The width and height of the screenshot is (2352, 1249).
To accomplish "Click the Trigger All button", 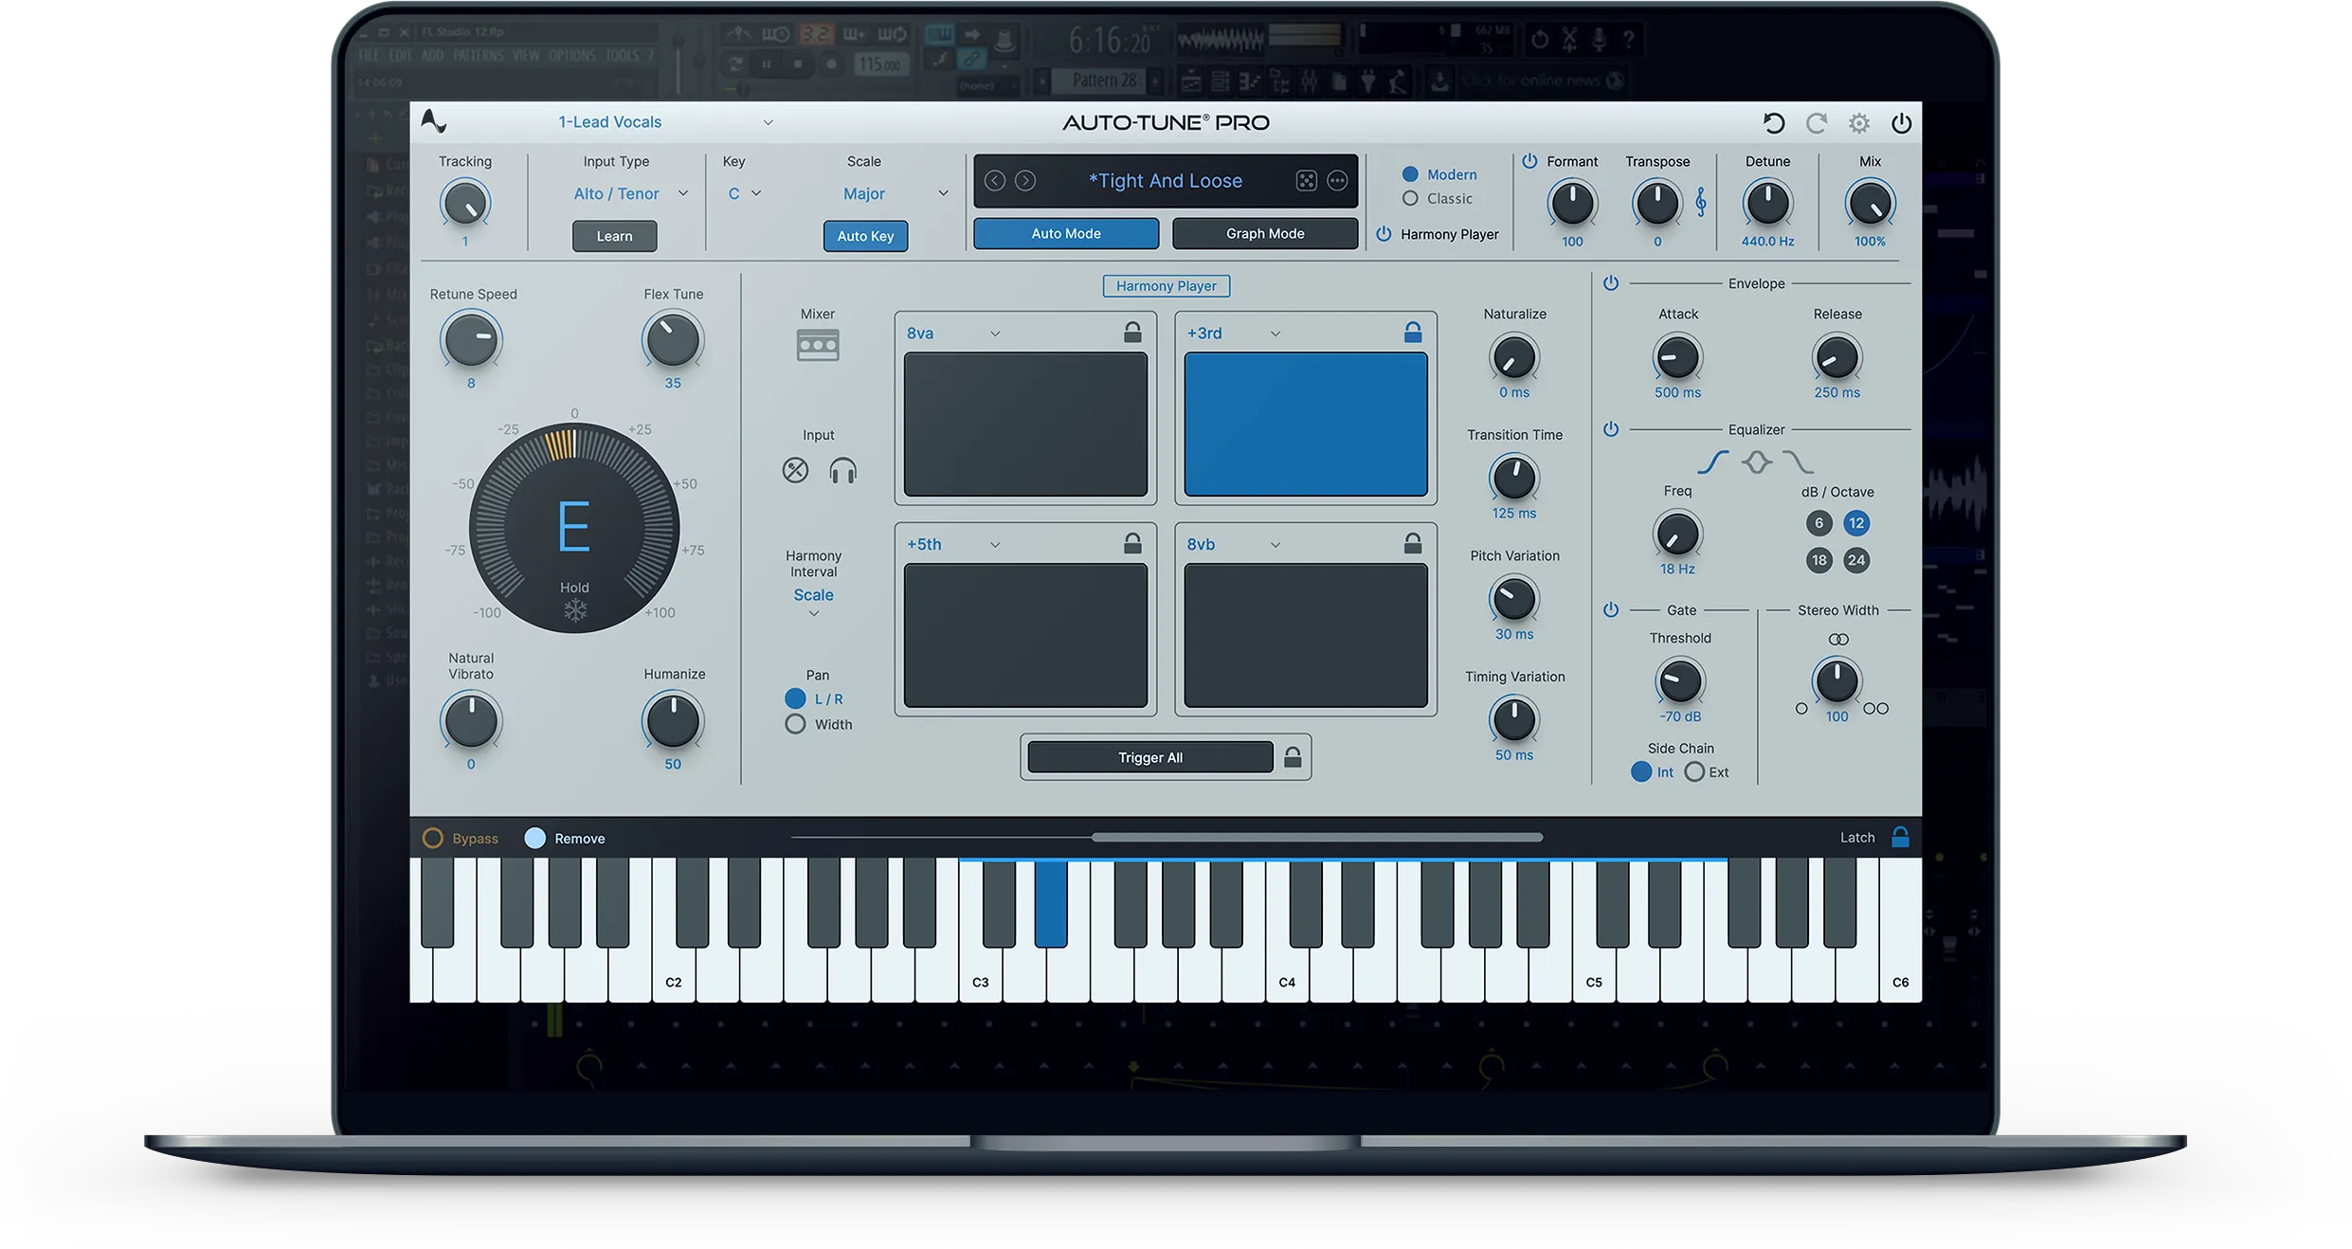I will [1149, 756].
